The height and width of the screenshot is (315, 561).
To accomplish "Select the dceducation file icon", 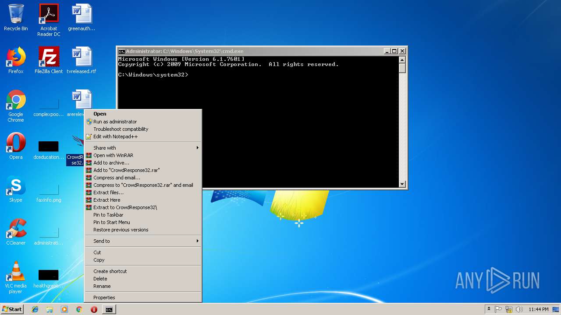I will (49, 149).
